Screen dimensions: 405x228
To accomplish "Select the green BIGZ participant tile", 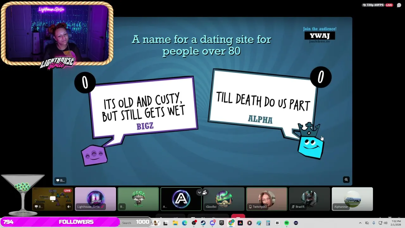I will pos(138,199).
